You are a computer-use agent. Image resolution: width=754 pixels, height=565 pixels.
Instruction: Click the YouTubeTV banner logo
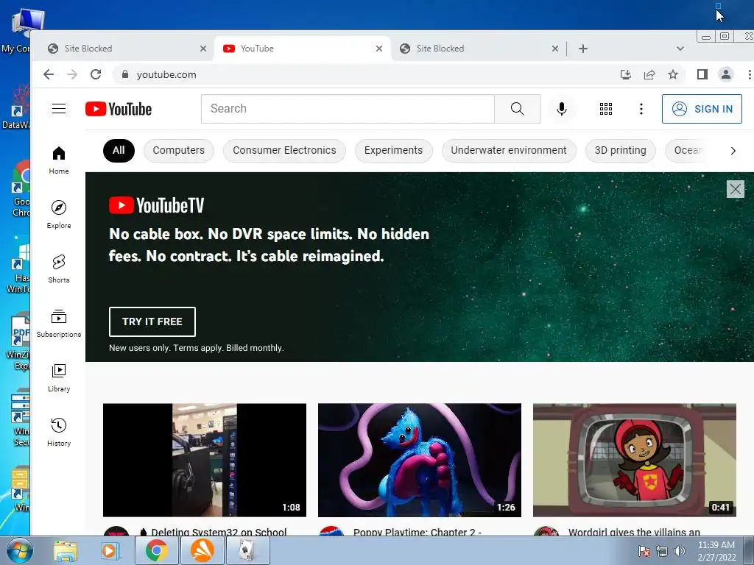[157, 205]
